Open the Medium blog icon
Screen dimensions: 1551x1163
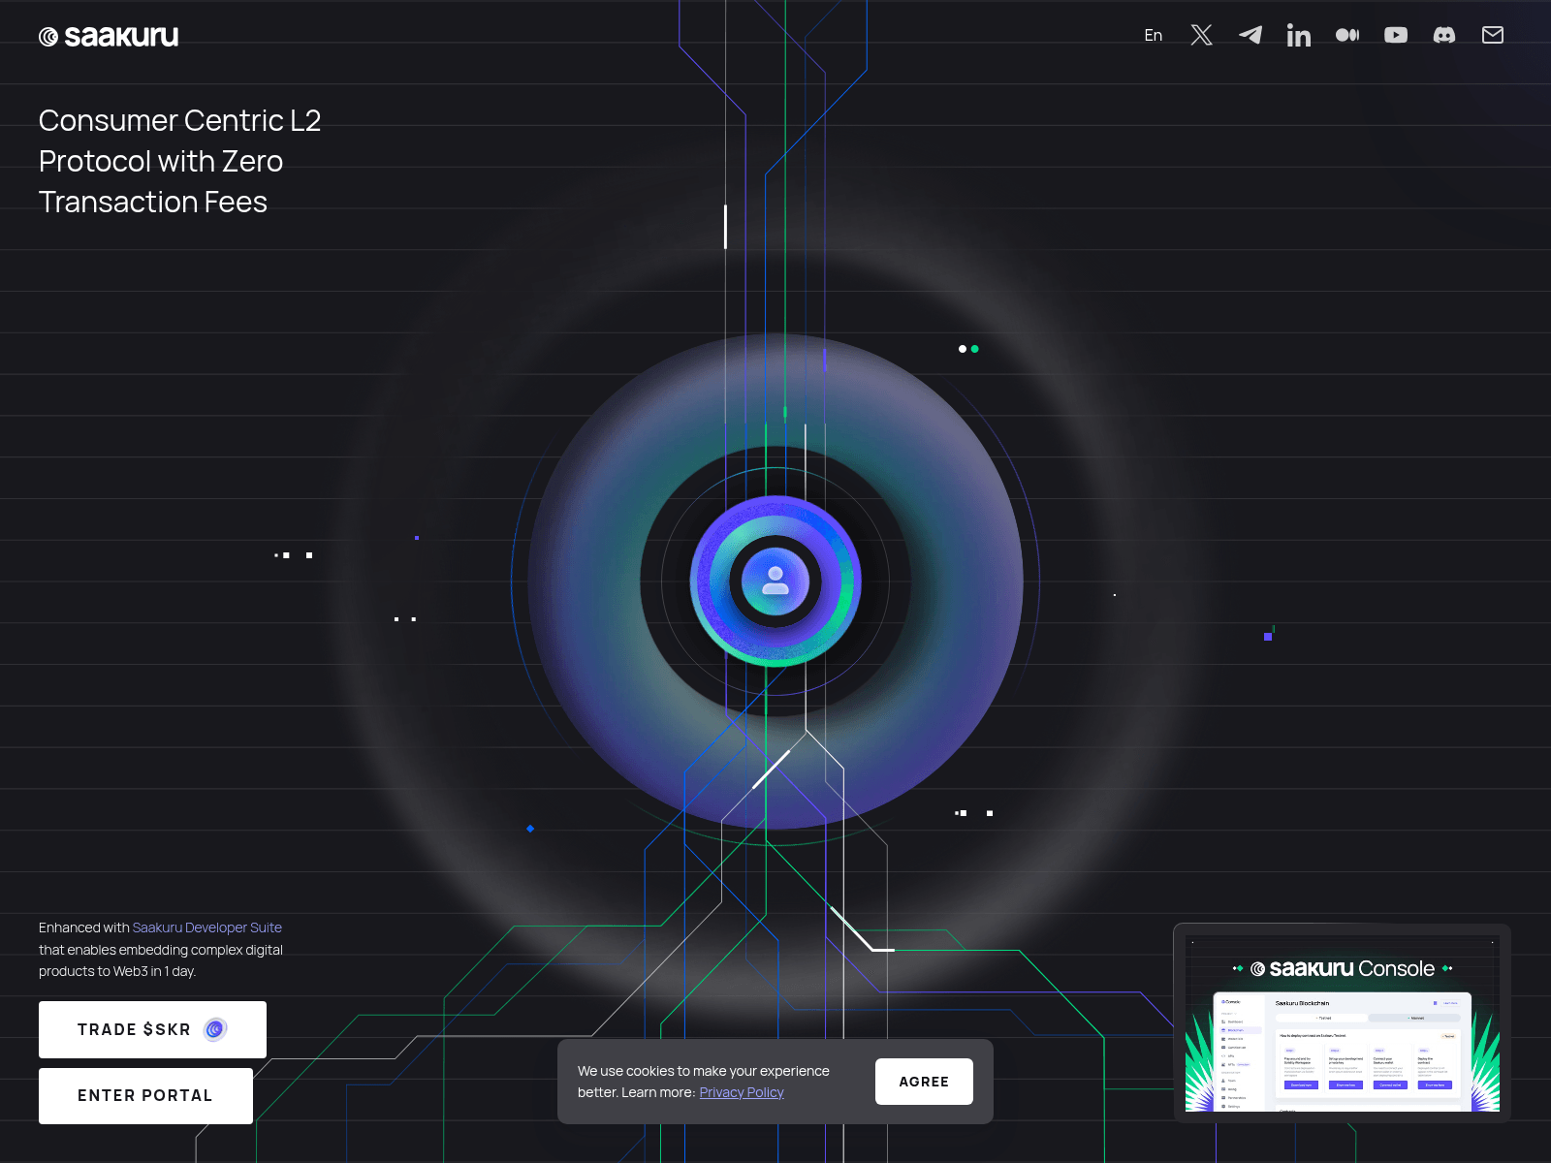coord(1346,35)
